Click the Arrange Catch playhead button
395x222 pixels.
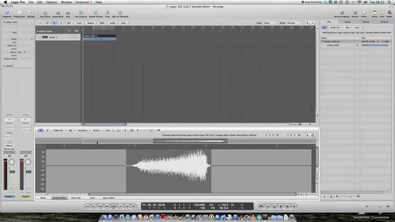point(54,23)
